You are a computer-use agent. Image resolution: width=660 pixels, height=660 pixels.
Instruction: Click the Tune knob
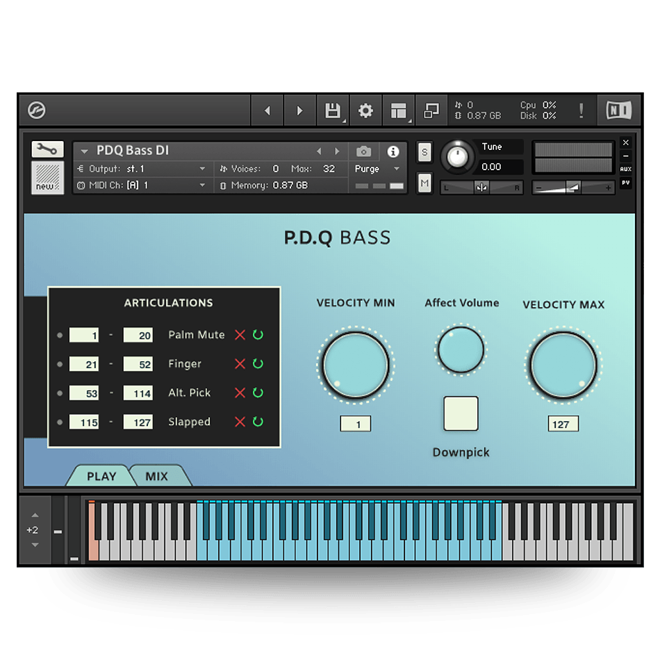[458, 157]
